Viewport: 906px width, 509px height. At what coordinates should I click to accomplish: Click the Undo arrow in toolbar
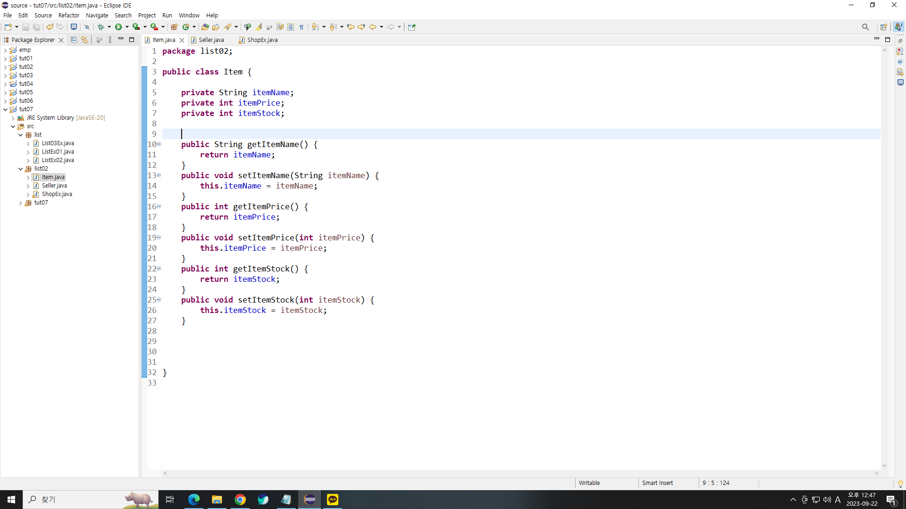[x=50, y=27]
